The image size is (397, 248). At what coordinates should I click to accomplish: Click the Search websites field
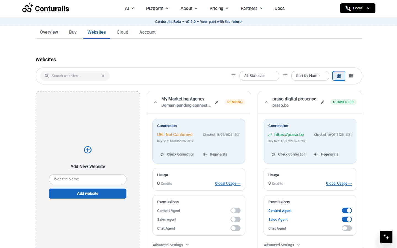(75, 76)
